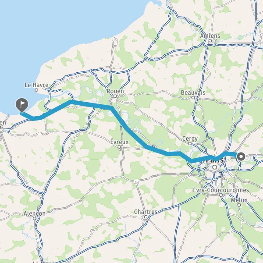Click the Chartres city marker
Image resolution: width=263 pixels, height=263 pixels.
(146, 217)
